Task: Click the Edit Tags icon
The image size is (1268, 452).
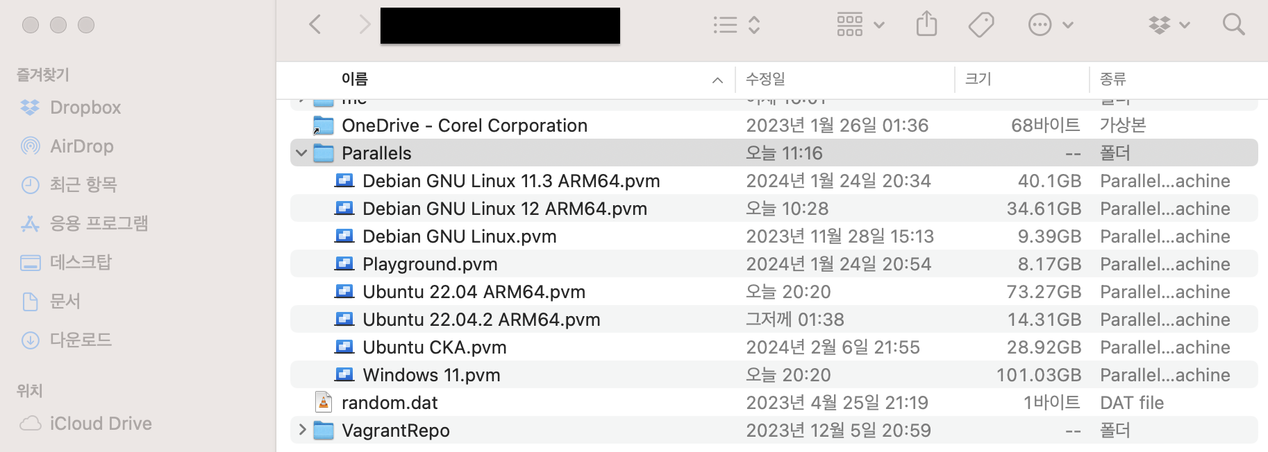Action: [x=981, y=25]
